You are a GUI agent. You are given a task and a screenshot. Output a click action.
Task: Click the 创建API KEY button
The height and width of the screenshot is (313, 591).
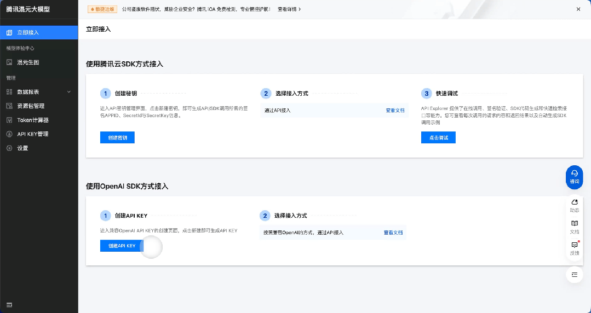click(122, 246)
